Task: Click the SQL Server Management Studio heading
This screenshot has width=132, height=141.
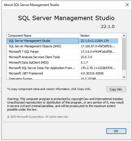Action: point(66,18)
